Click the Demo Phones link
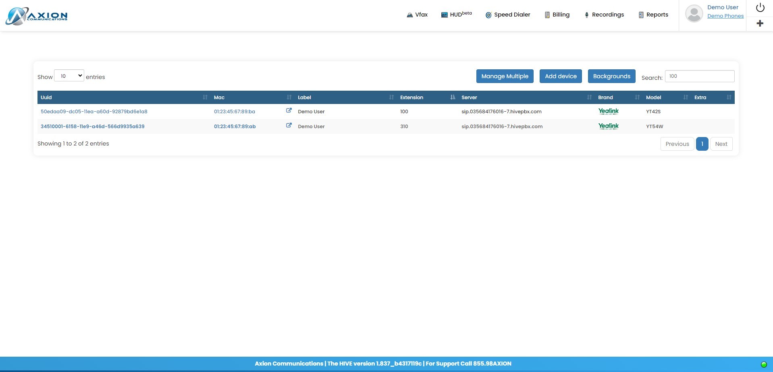This screenshot has height=372, width=773. [725, 16]
